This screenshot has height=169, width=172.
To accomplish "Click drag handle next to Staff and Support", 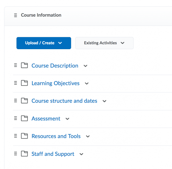I will [16, 154].
